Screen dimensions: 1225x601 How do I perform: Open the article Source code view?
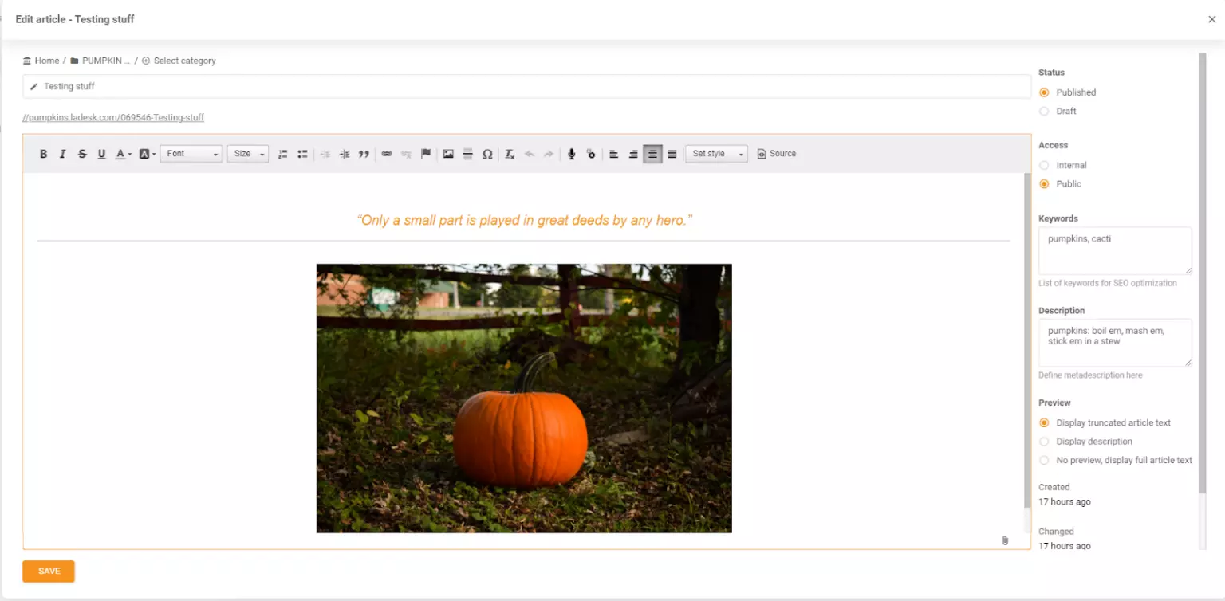pos(776,153)
